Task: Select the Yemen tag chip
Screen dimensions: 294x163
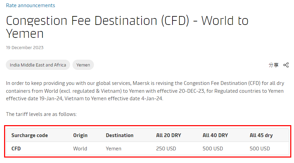Action: click(x=83, y=65)
